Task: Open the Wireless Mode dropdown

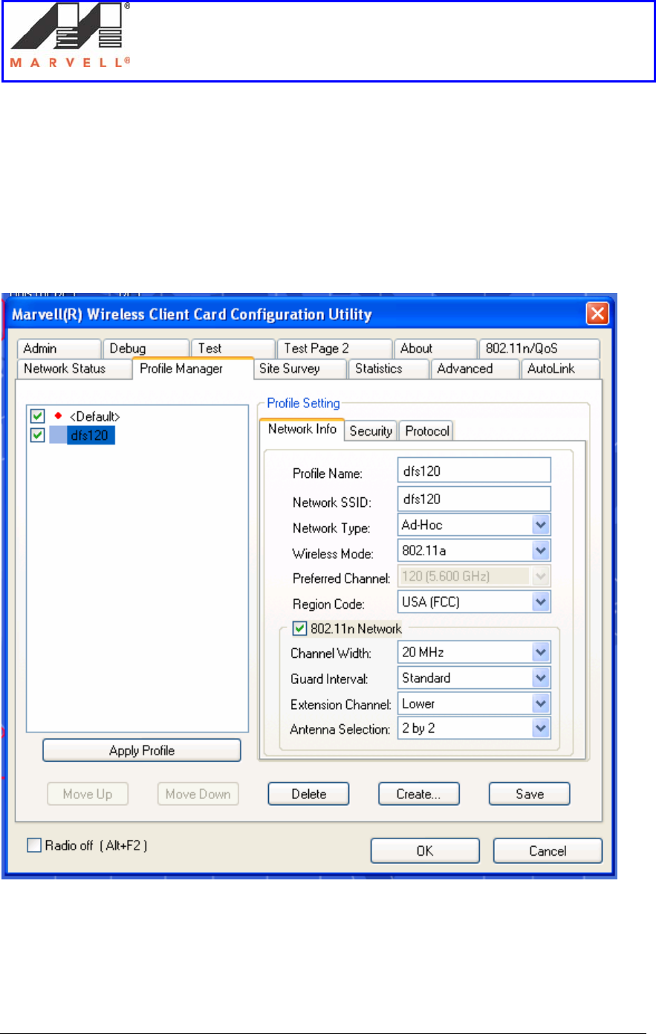Action: [474, 551]
